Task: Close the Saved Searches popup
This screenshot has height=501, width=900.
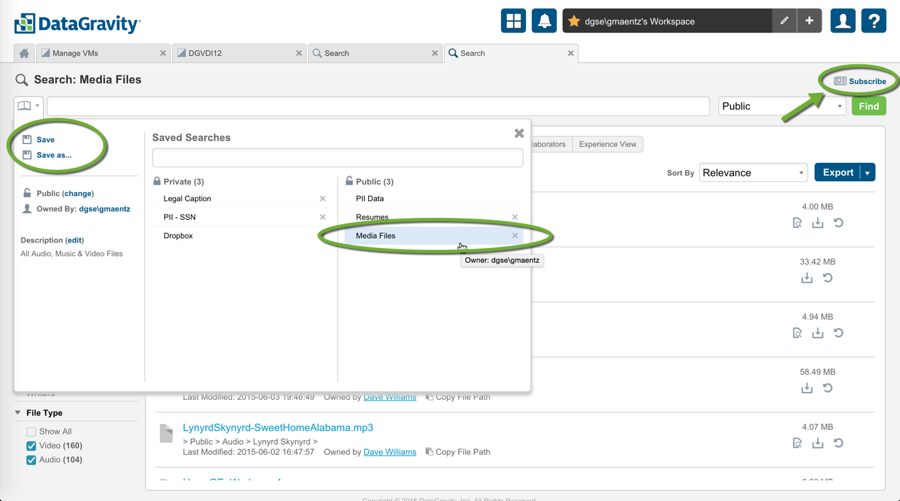Action: coord(519,133)
